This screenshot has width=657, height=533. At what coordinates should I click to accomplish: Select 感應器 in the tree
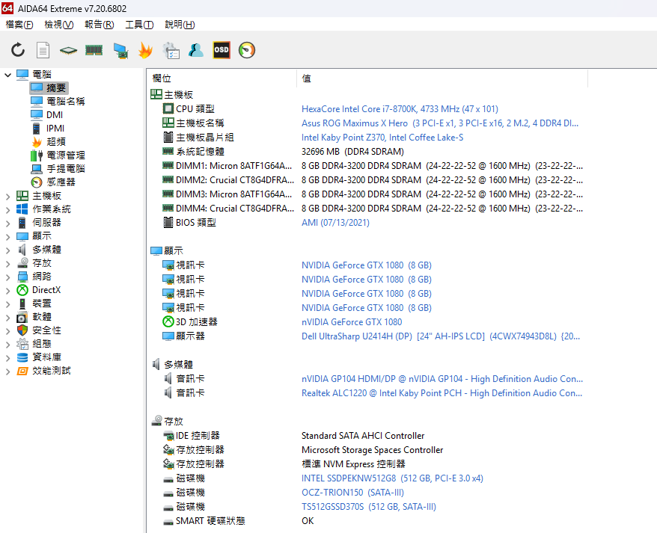tap(61, 182)
